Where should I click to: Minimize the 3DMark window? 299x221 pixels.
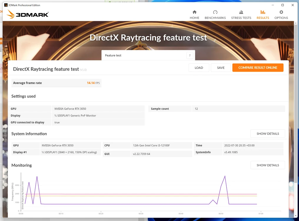click(273, 5)
